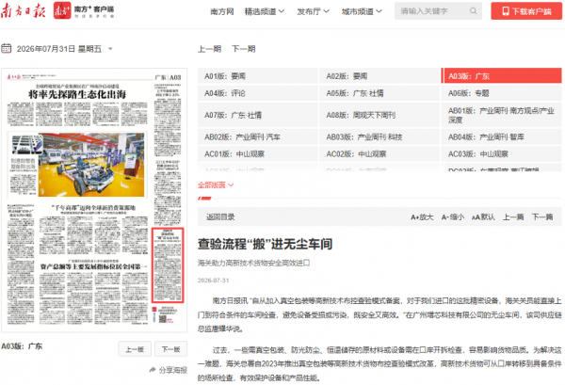Viewport: 565px width, 385px height.
Task: Select A07版：广东·社情 page
Action: click(258, 115)
